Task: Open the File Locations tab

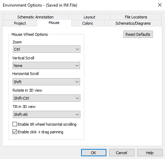Action: (x=136, y=17)
